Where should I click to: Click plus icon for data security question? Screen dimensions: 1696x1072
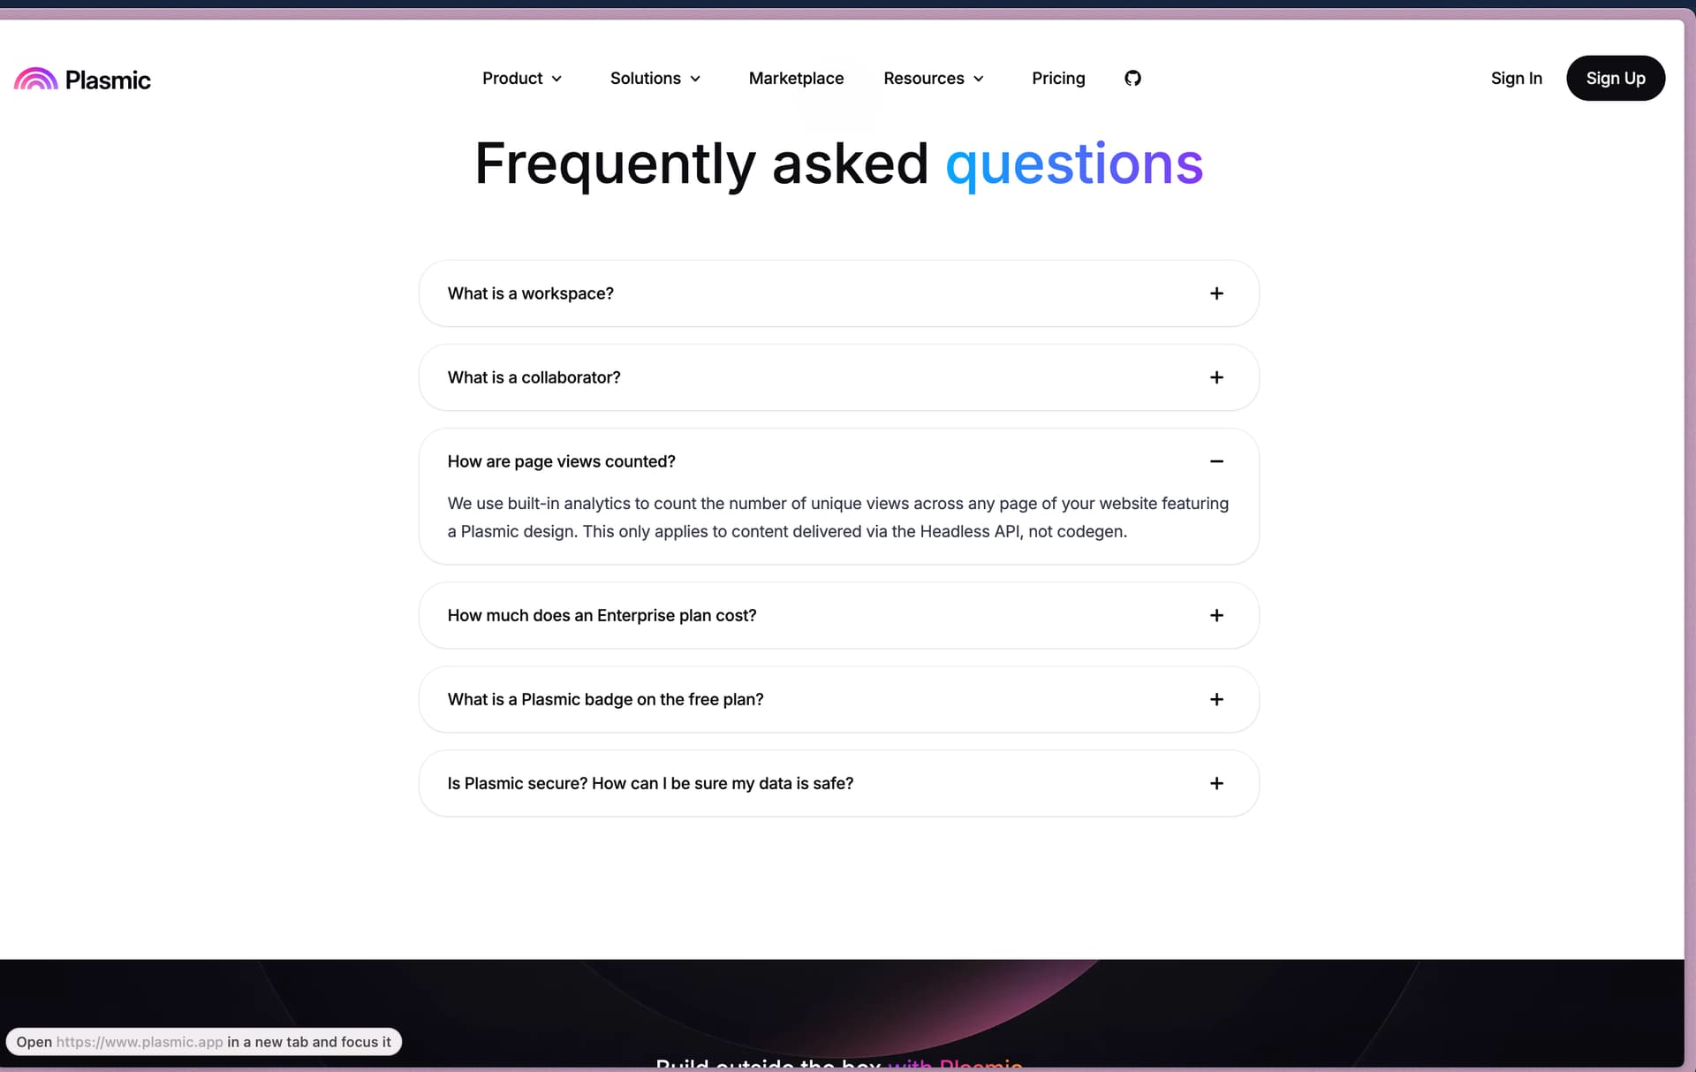click(1216, 783)
